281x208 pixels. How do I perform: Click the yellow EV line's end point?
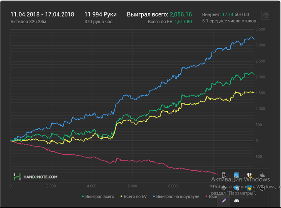[254, 93]
